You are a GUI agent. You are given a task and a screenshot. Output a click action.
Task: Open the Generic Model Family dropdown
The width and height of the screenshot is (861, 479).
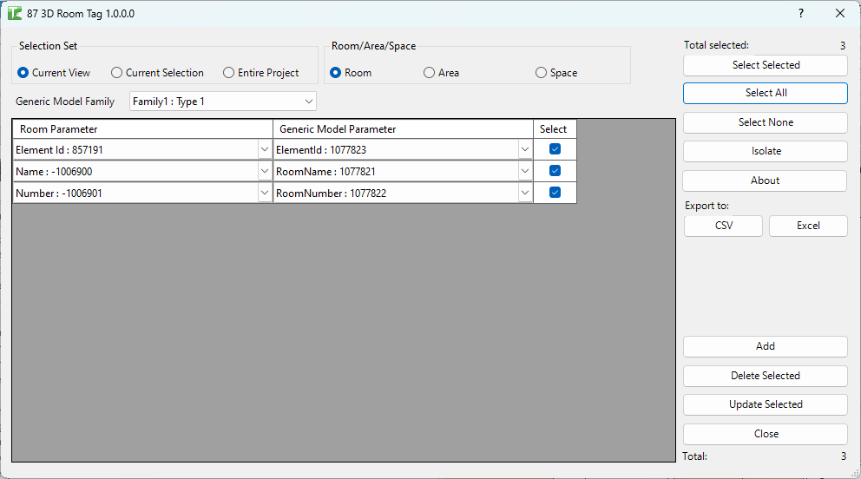(309, 102)
